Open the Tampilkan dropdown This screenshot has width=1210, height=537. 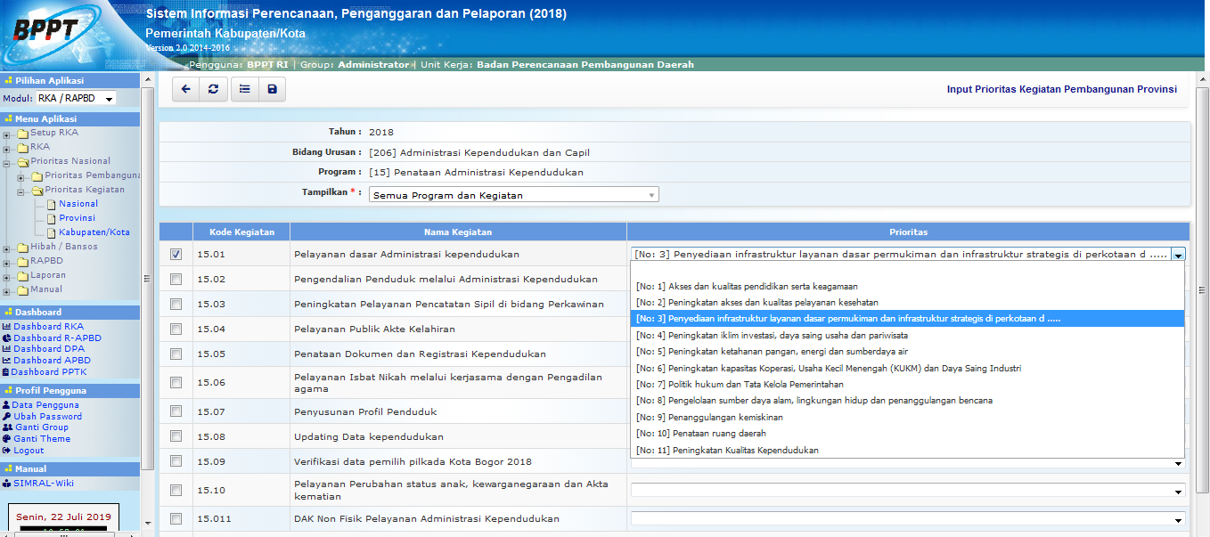[x=513, y=195]
